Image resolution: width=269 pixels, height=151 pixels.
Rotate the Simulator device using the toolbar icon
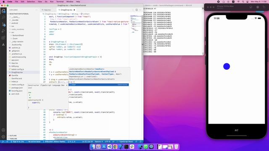point(264,7)
